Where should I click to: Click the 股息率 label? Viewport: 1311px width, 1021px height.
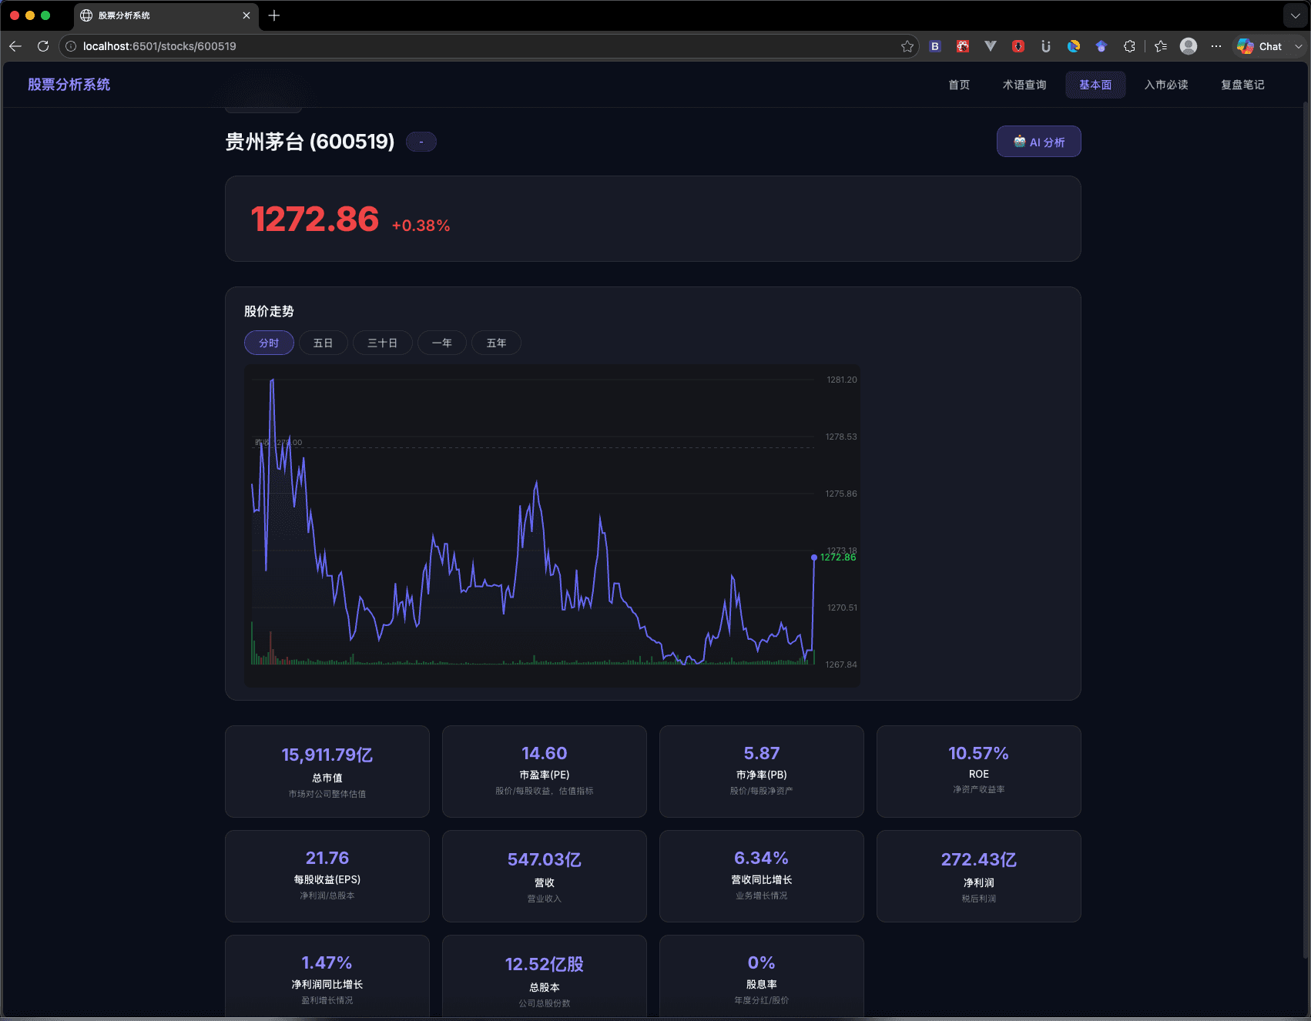[x=762, y=984]
